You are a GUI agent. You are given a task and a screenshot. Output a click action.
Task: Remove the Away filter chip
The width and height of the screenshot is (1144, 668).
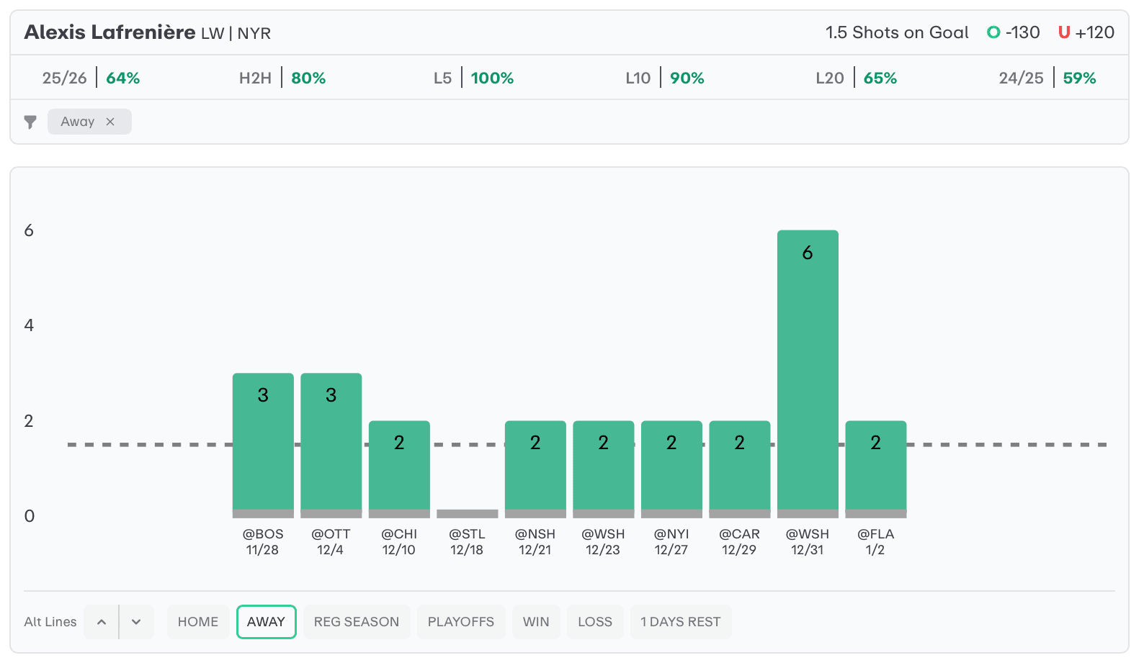pyautogui.click(x=110, y=122)
